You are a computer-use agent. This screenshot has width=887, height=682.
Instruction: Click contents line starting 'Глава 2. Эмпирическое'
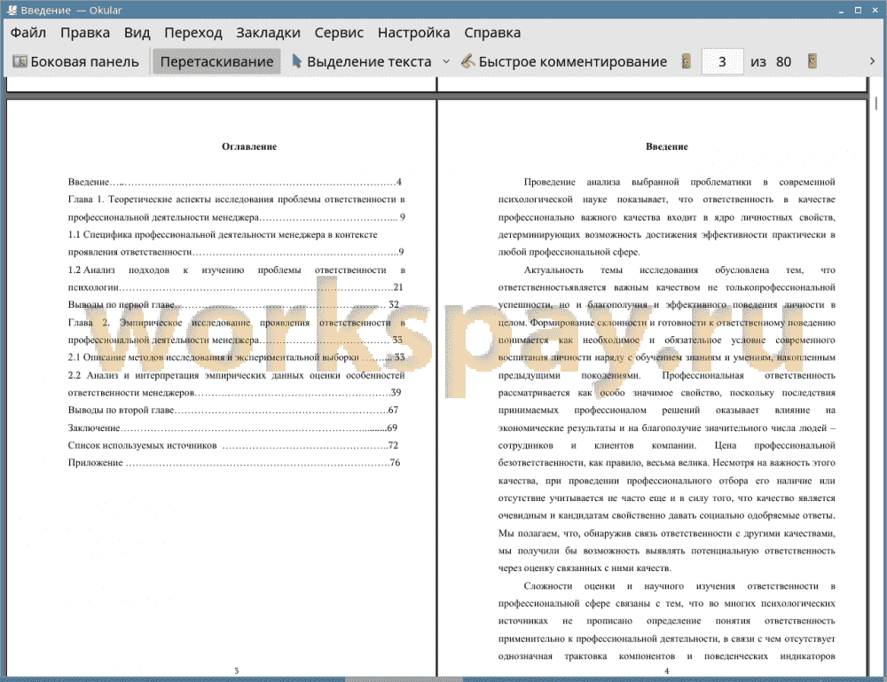coord(237,323)
